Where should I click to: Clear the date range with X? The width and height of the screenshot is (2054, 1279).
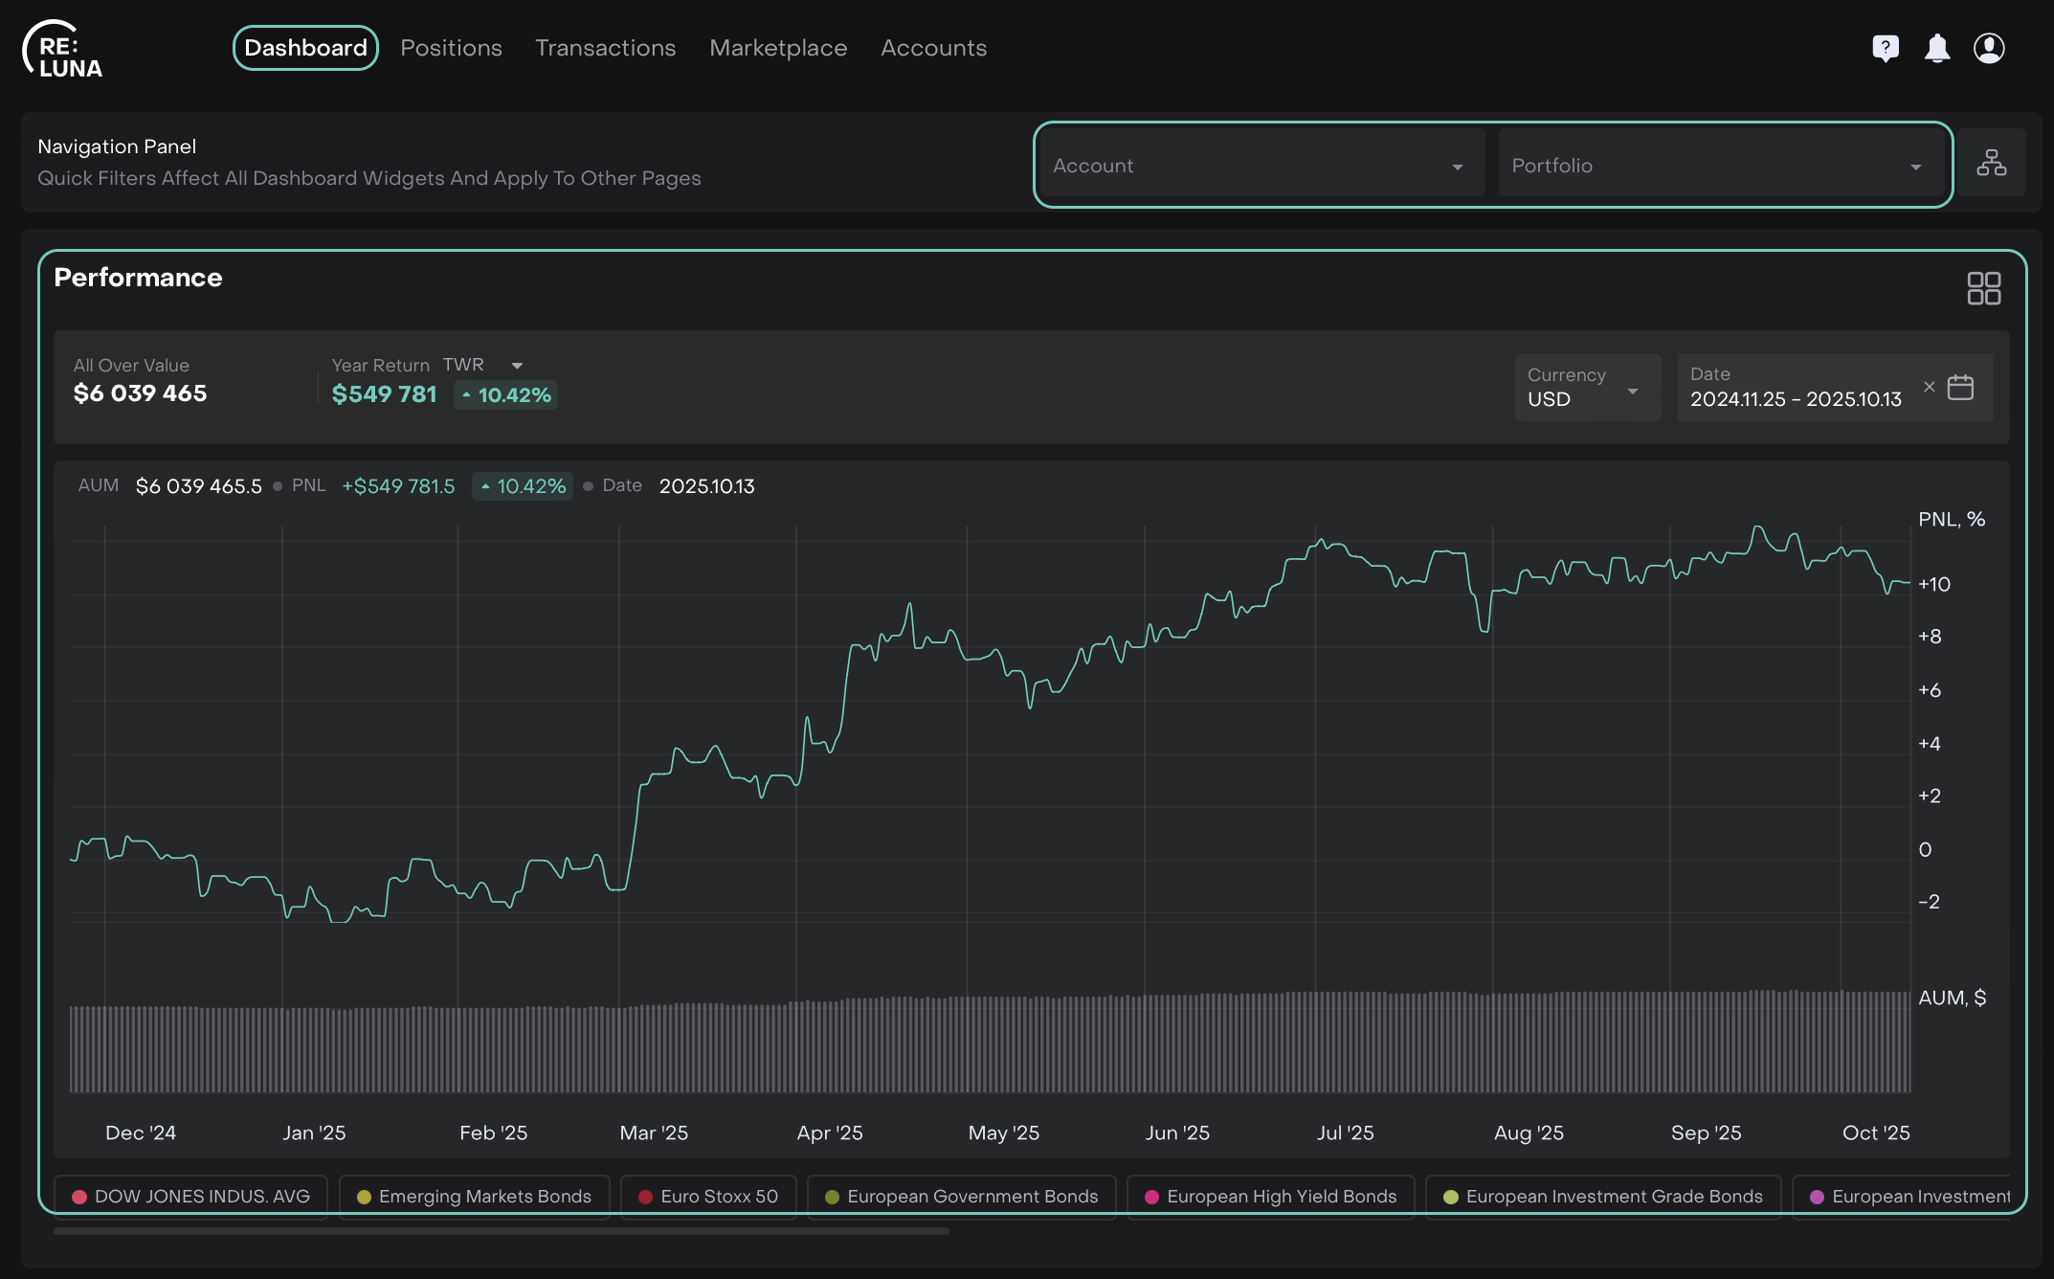[1929, 387]
